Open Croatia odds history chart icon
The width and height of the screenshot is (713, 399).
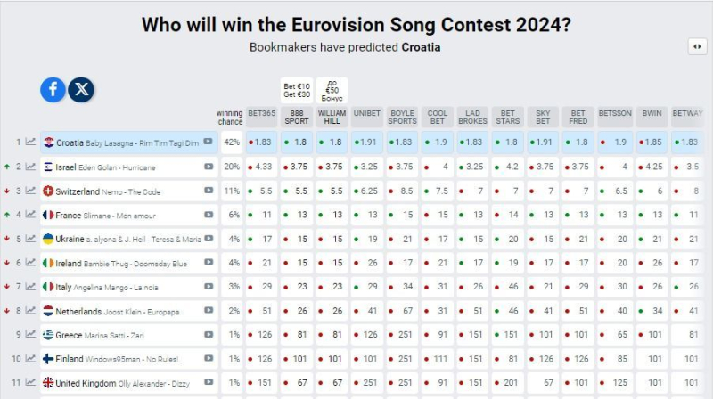pos(30,142)
